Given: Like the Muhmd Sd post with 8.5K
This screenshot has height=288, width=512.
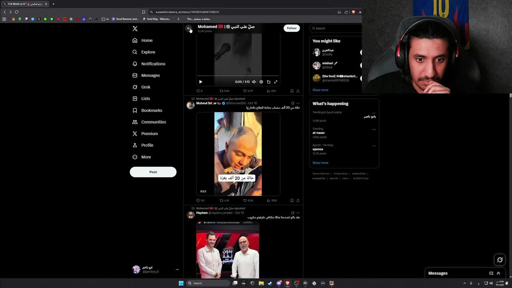Looking at the screenshot, I should pos(248,200).
